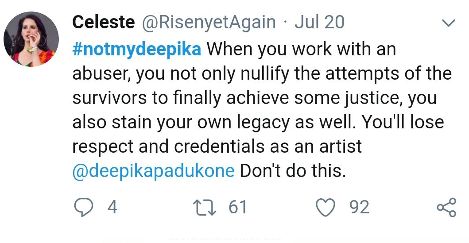The height and width of the screenshot is (243, 469).
Task: Like the tweet with the heart icon
Action: 326,208
